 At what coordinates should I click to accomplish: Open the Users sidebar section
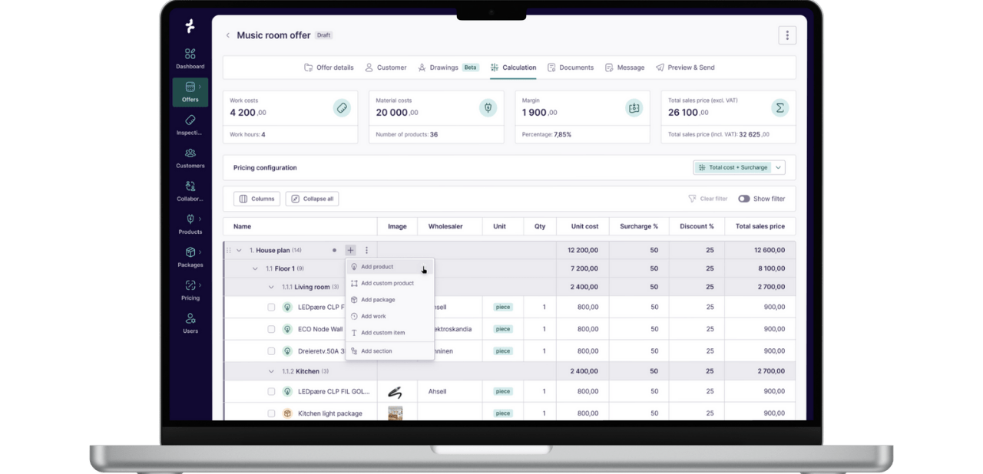pyautogui.click(x=190, y=323)
